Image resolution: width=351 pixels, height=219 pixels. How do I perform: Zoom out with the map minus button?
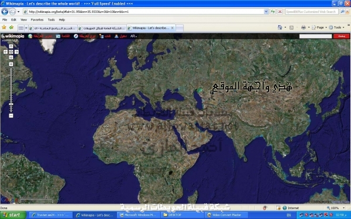11,116
